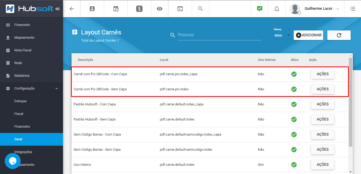
Task: Click the scrollbar down arrow
Action: click(351, 172)
